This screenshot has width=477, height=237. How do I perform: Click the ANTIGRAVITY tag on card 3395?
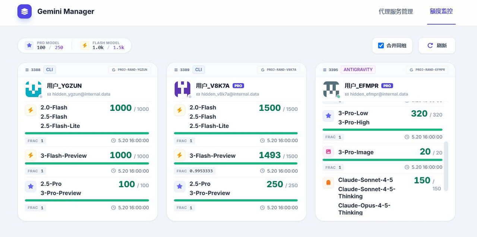point(358,70)
